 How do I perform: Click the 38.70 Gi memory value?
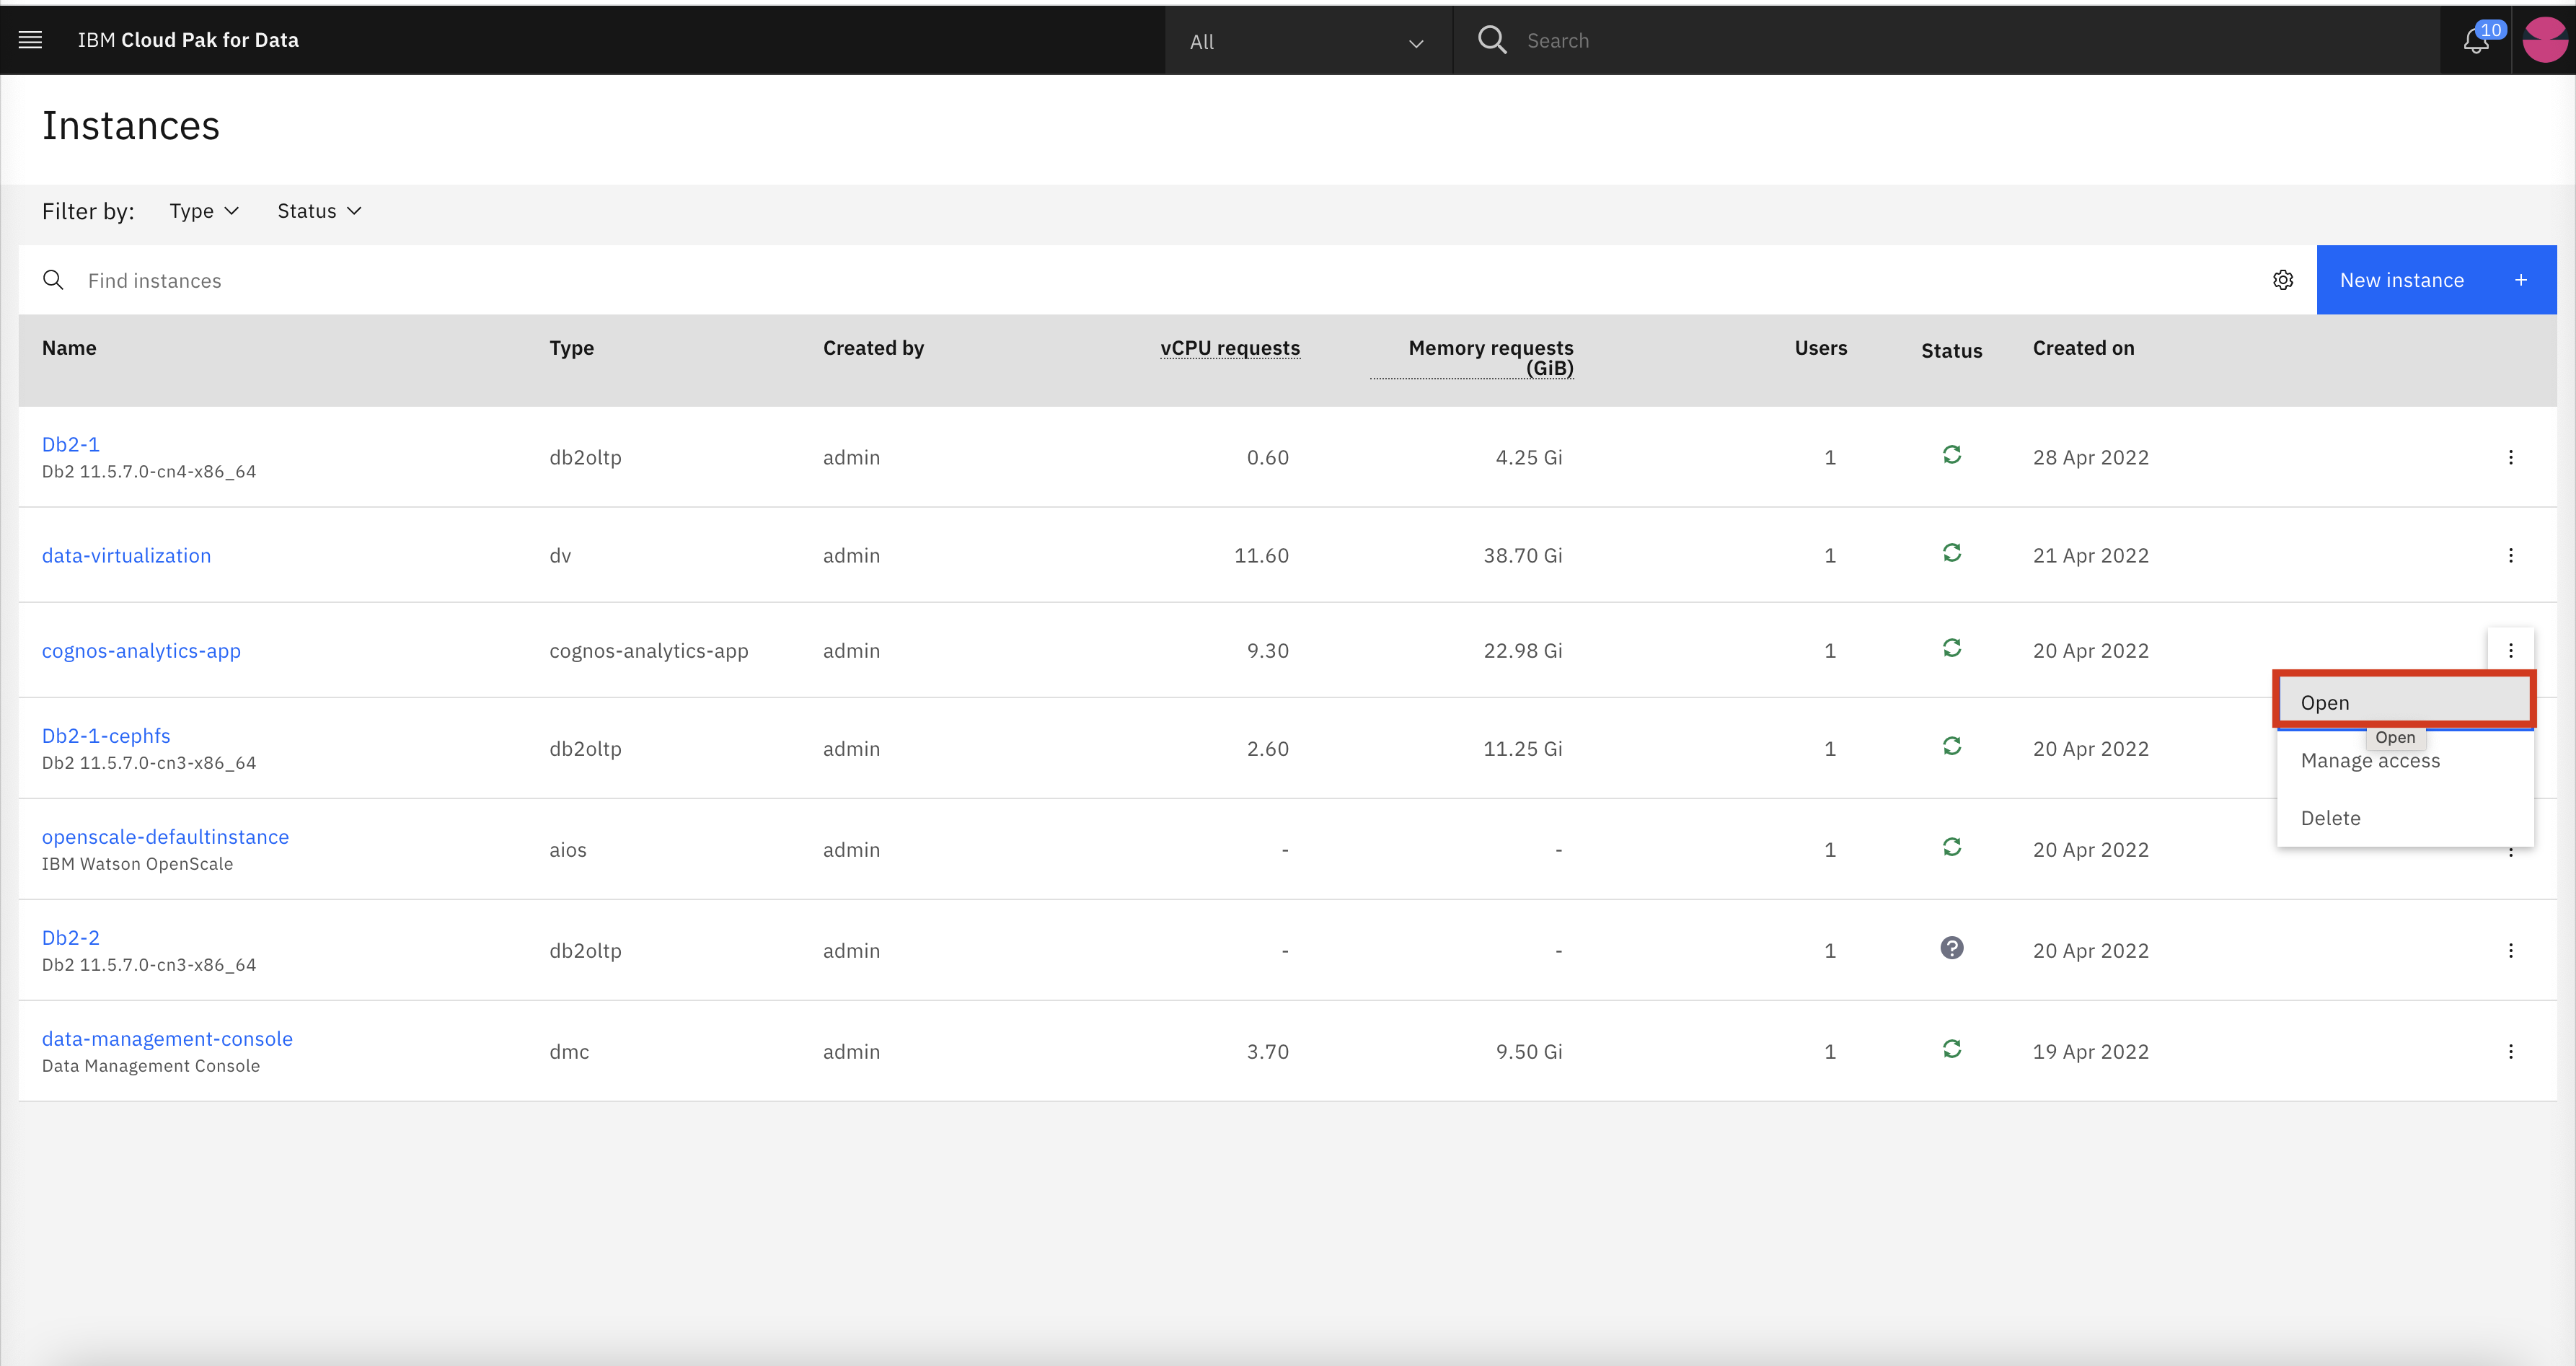1522,555
